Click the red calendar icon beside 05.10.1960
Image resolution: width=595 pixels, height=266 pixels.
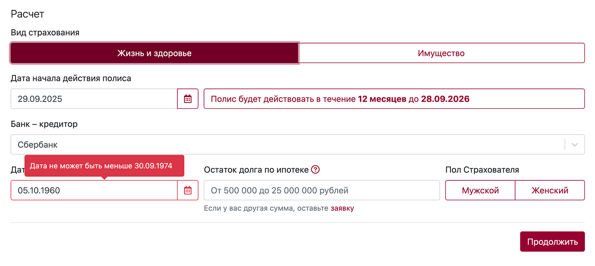188,190
